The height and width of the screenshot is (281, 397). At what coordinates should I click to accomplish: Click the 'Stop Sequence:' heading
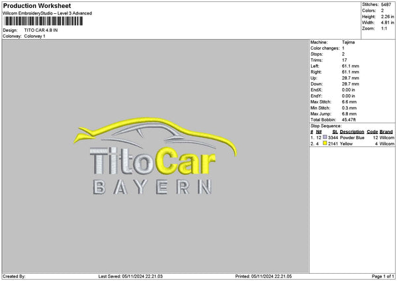[x=326, y=126]
